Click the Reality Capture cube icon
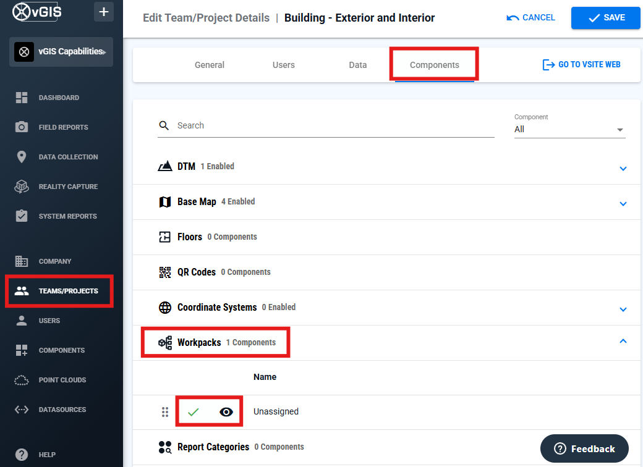Image resolution: width=643 pixels, height=467 pixels. [21, 187]
